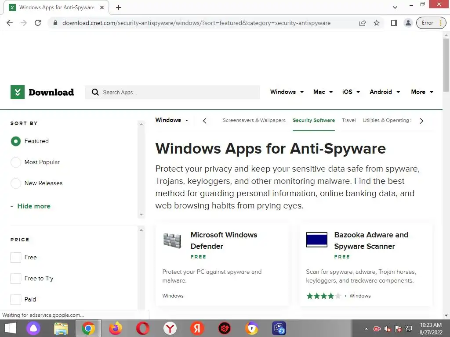The height and width of the screenshot is (337, 450).
Task: Show more categories with right chevron
Action: tap(421, 121)
